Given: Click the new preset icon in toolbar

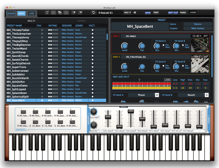Looking at the screenshot, I should click(x=48, y=13).
